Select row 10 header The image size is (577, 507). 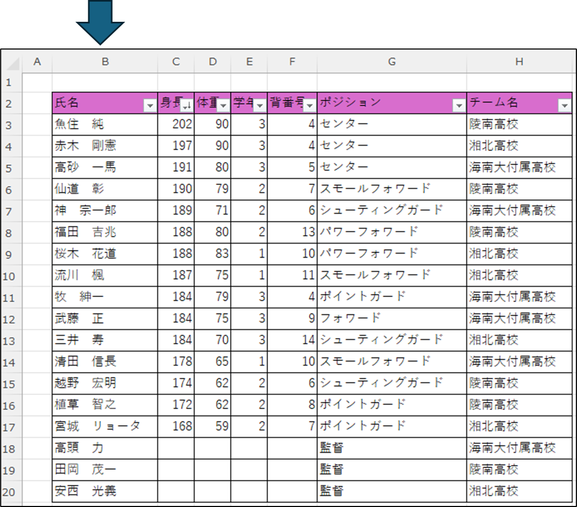[x=8, y=276]
